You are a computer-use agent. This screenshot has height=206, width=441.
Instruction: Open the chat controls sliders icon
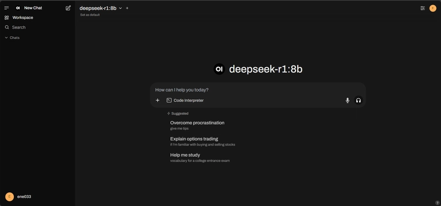pos(422,8)
